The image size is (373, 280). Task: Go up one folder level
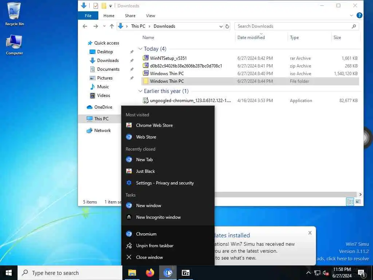(x=112, y=26)
